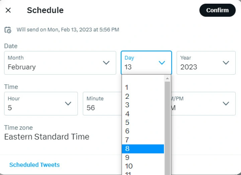Screen dimensions: 241x175
Task: Select day 10 from the list
Action: 143,166
